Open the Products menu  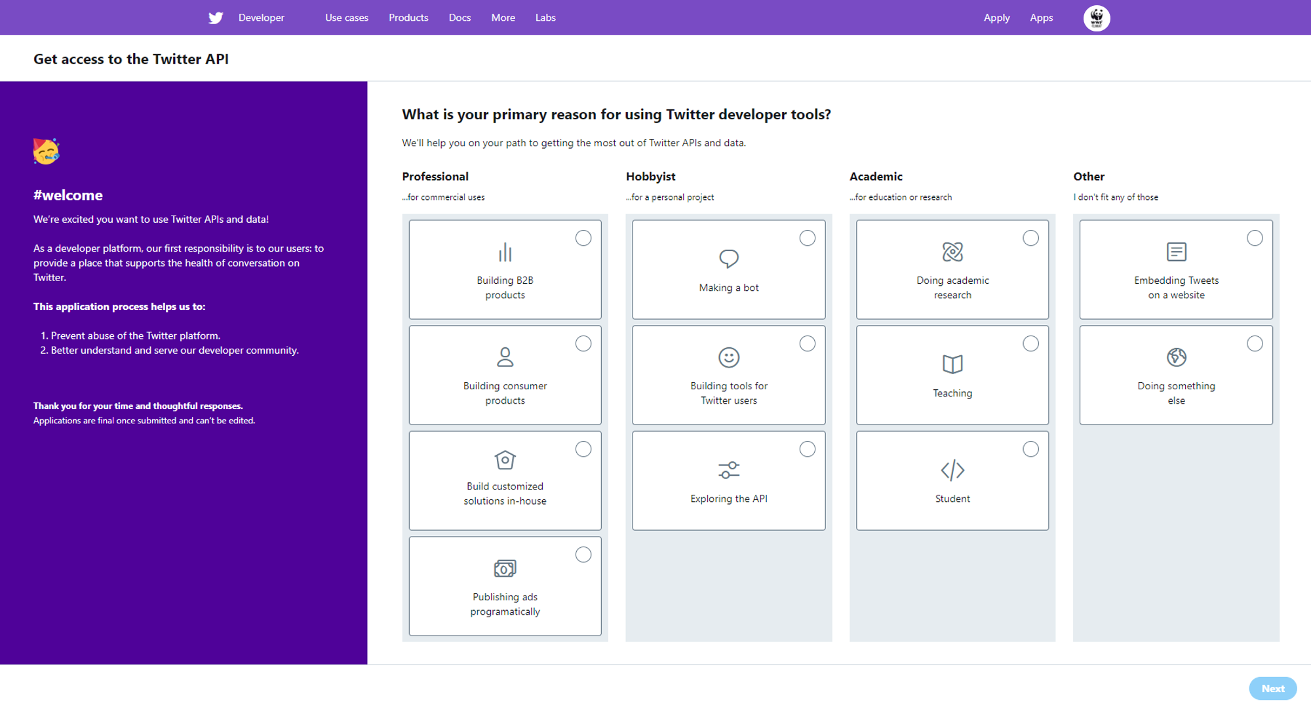point(408,18)
